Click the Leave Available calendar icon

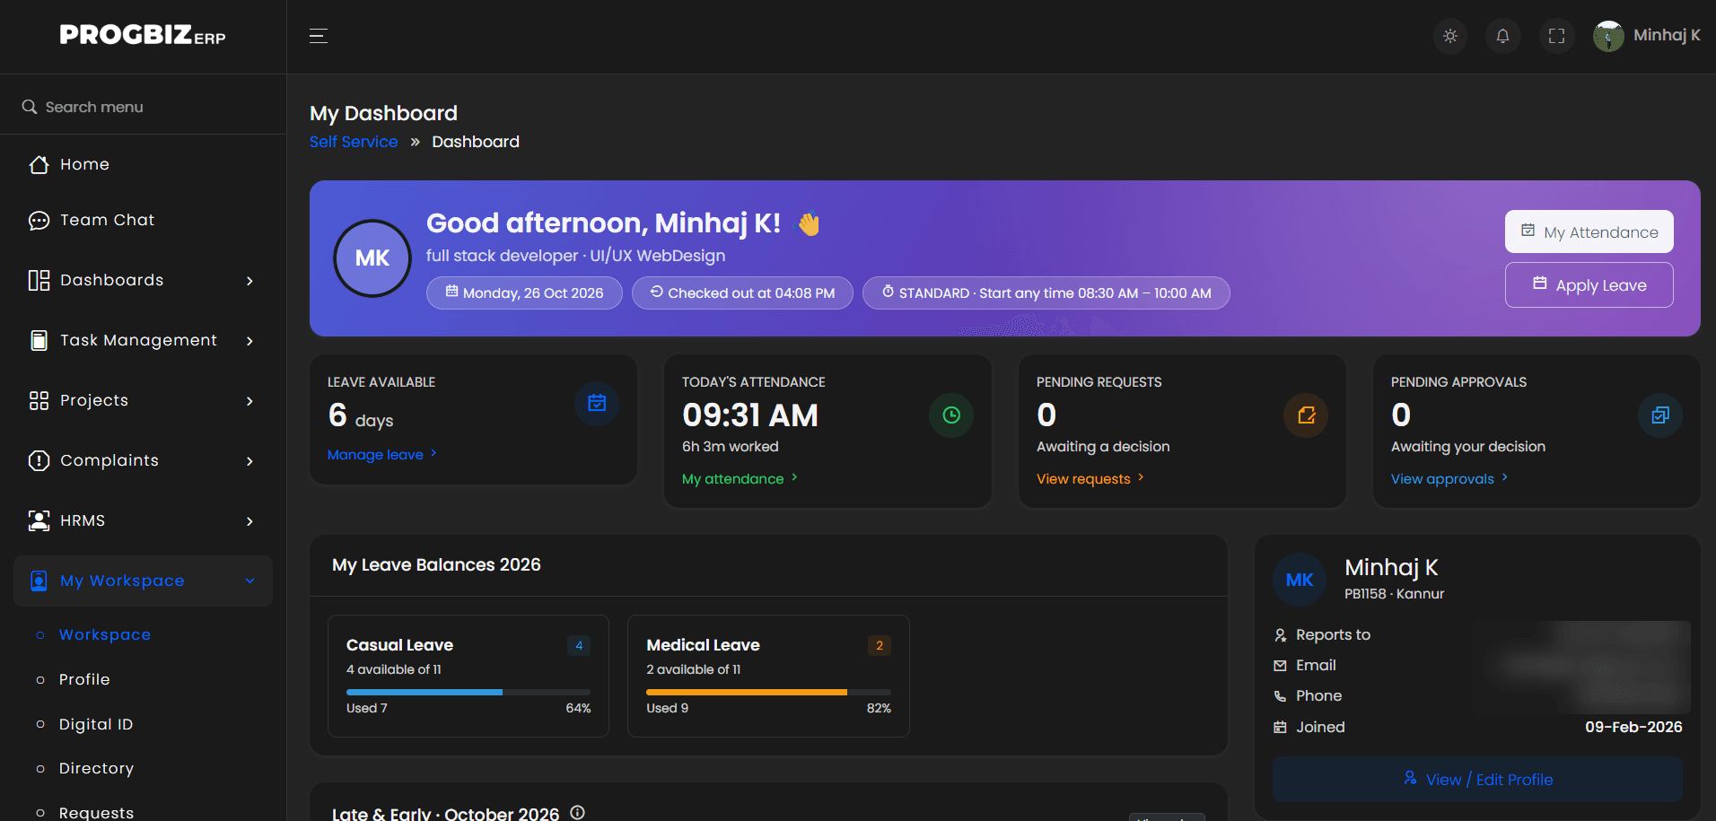(597, 403)
